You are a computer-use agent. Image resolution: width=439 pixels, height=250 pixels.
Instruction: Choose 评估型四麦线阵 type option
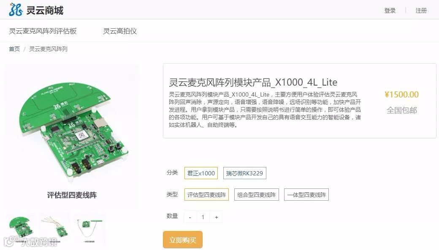[x=206, y=195]
